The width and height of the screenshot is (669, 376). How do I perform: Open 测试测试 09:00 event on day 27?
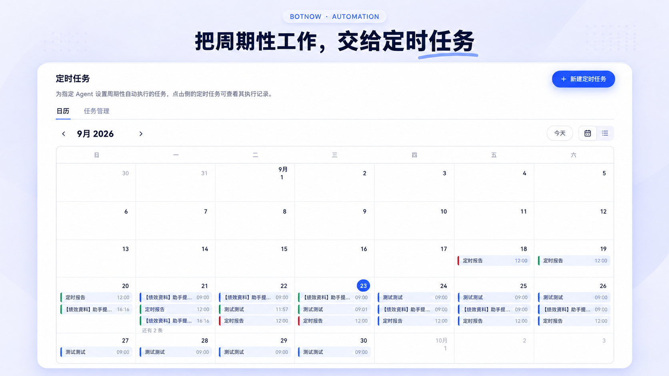[x=96, y=352]
